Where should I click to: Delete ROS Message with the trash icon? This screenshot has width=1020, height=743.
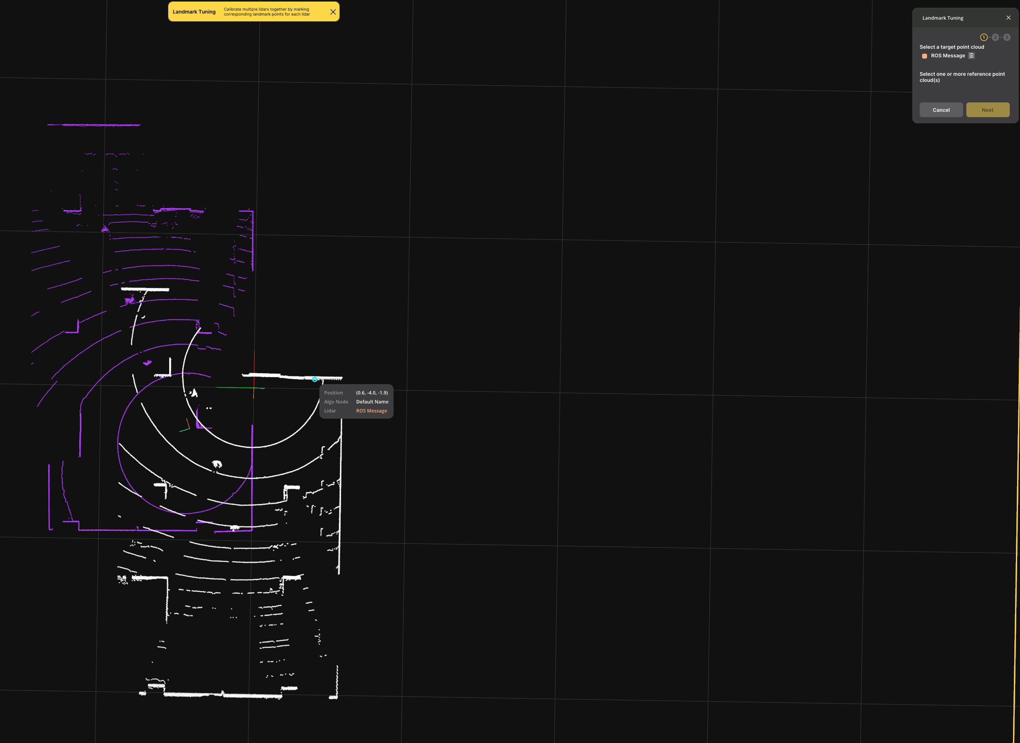[x=971, y=56]
